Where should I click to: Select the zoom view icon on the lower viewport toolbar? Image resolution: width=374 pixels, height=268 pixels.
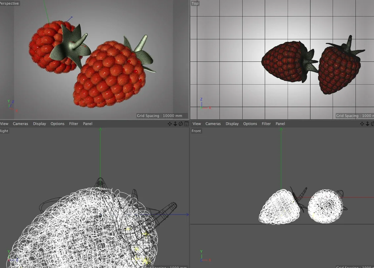point(367,124)
